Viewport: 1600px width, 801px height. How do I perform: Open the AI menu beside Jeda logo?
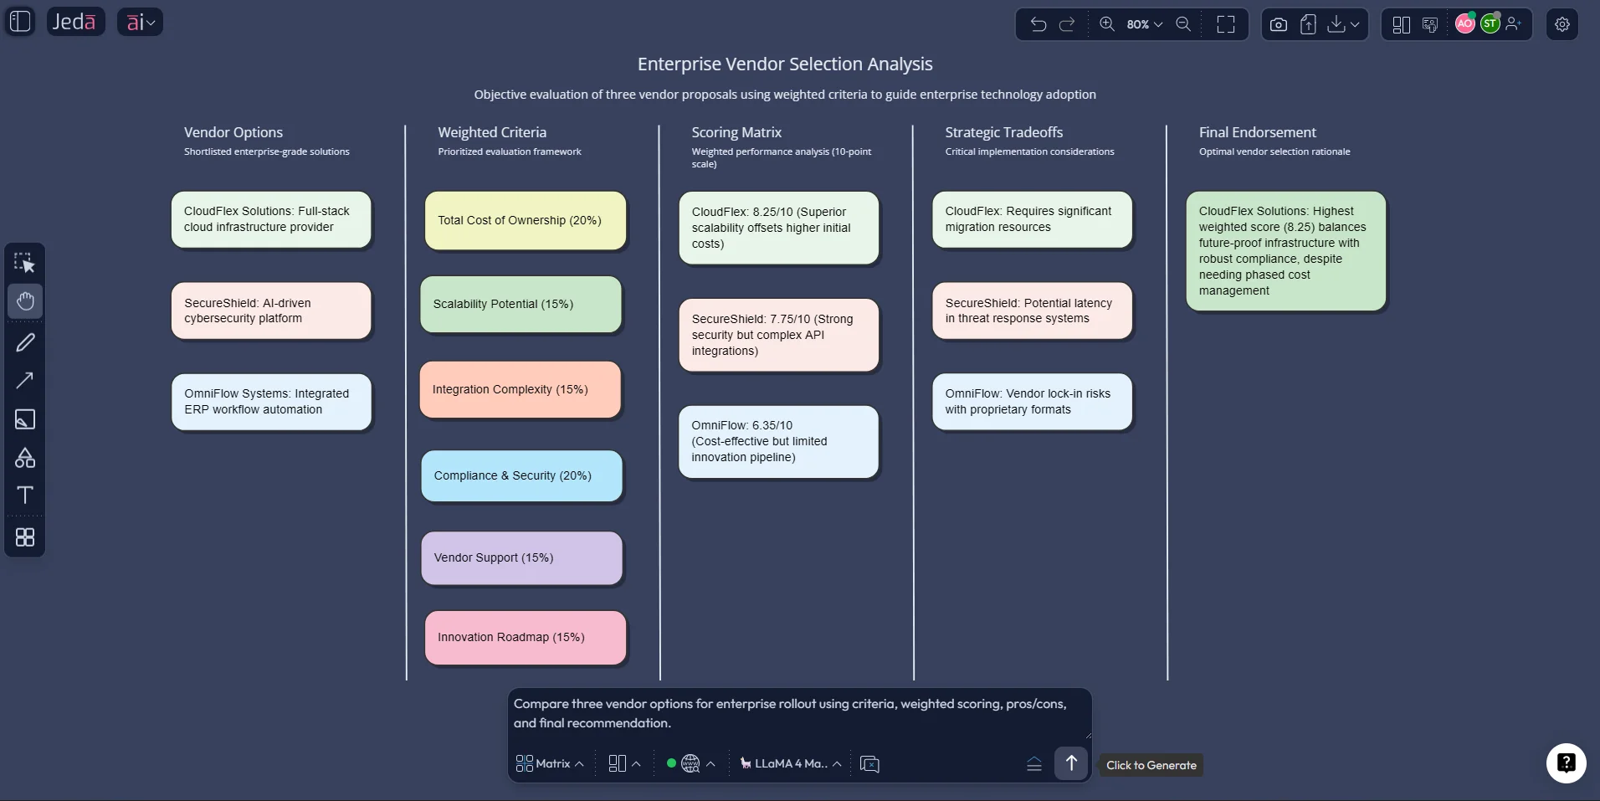140,22
